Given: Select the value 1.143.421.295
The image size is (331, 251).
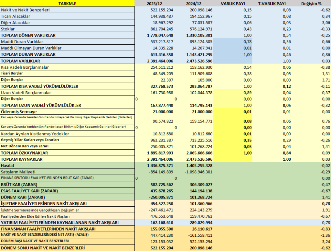Looking at the screenshot, I should tap(199, 54).
